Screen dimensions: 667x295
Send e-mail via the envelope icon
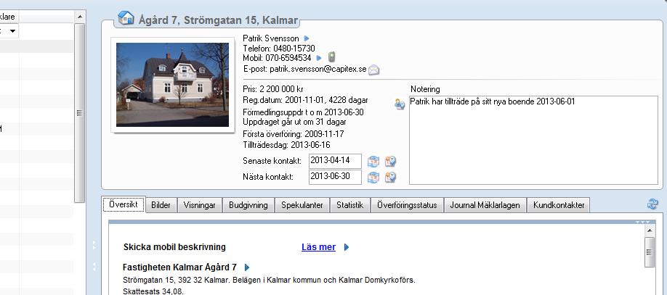click(373, 70)
